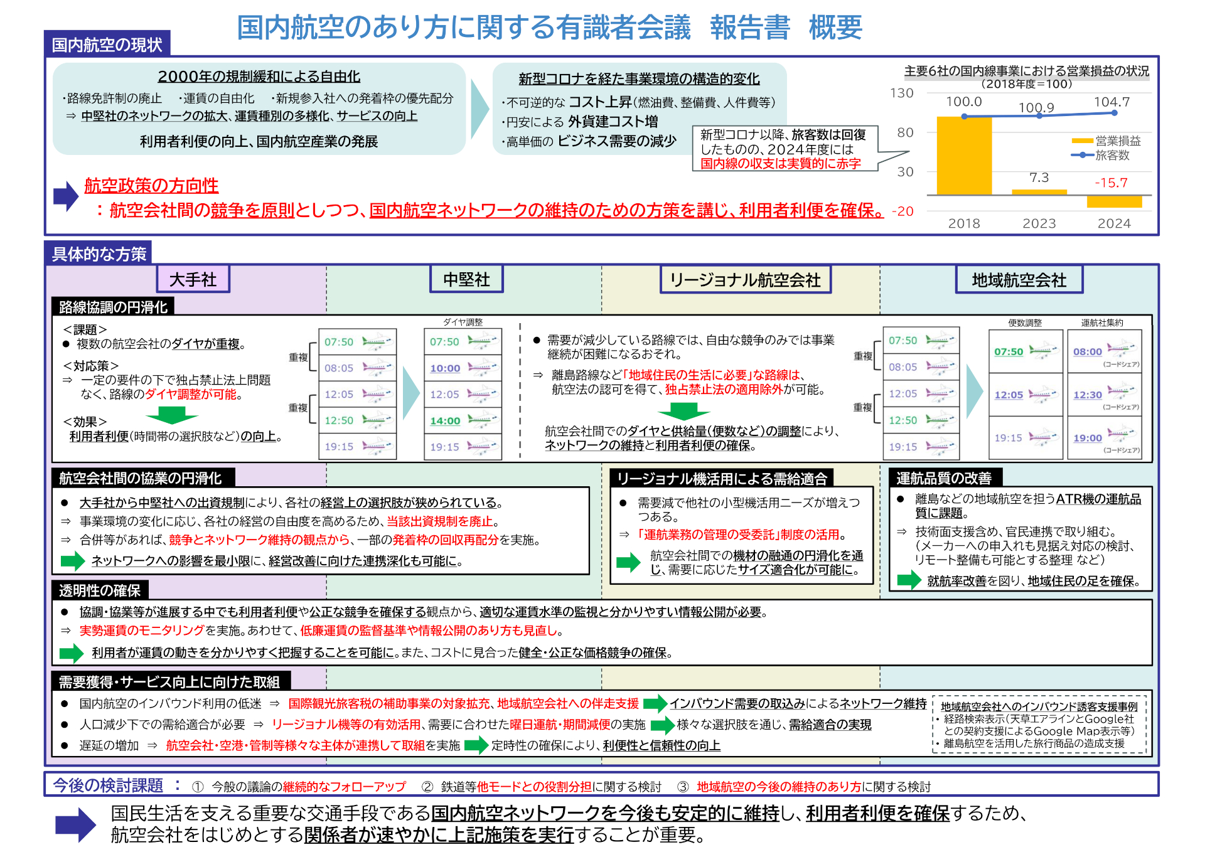Image resolution: width=1205 pixels, height=852 pixels.
Task: Click the underlined 08:00 time
Action: 1088,352
